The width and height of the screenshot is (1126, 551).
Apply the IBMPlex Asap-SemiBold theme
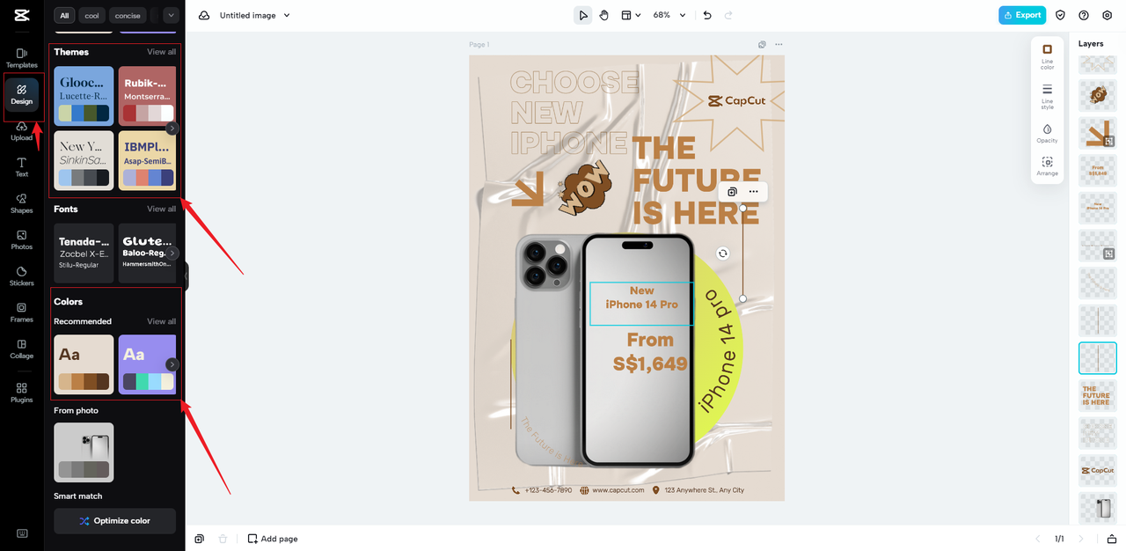(147, 160)
